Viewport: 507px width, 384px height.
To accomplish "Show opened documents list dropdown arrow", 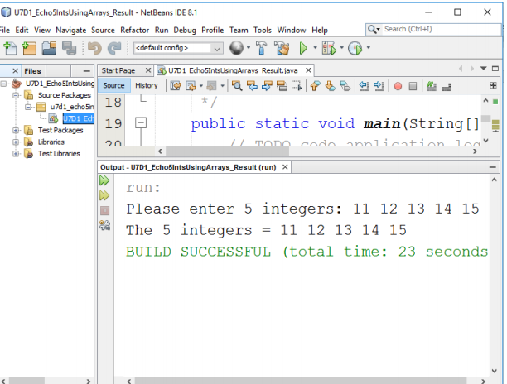I will point(484,69).
